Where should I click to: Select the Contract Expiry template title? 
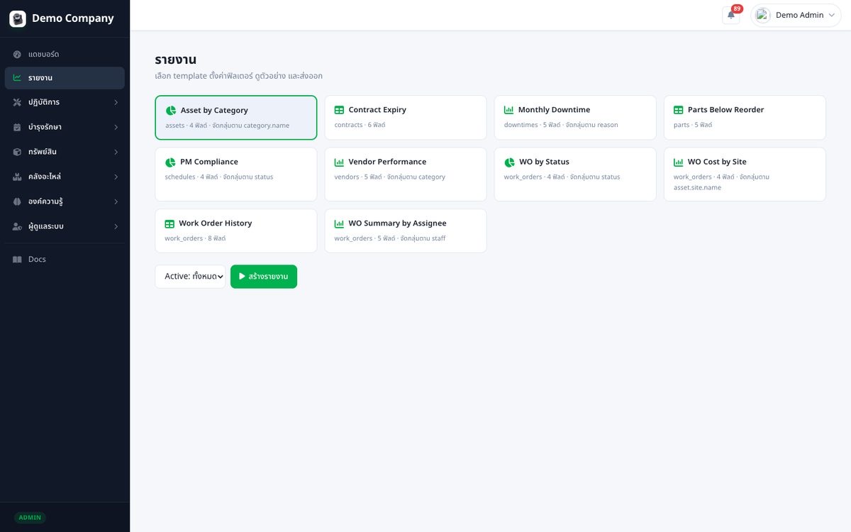coord(377,110)
